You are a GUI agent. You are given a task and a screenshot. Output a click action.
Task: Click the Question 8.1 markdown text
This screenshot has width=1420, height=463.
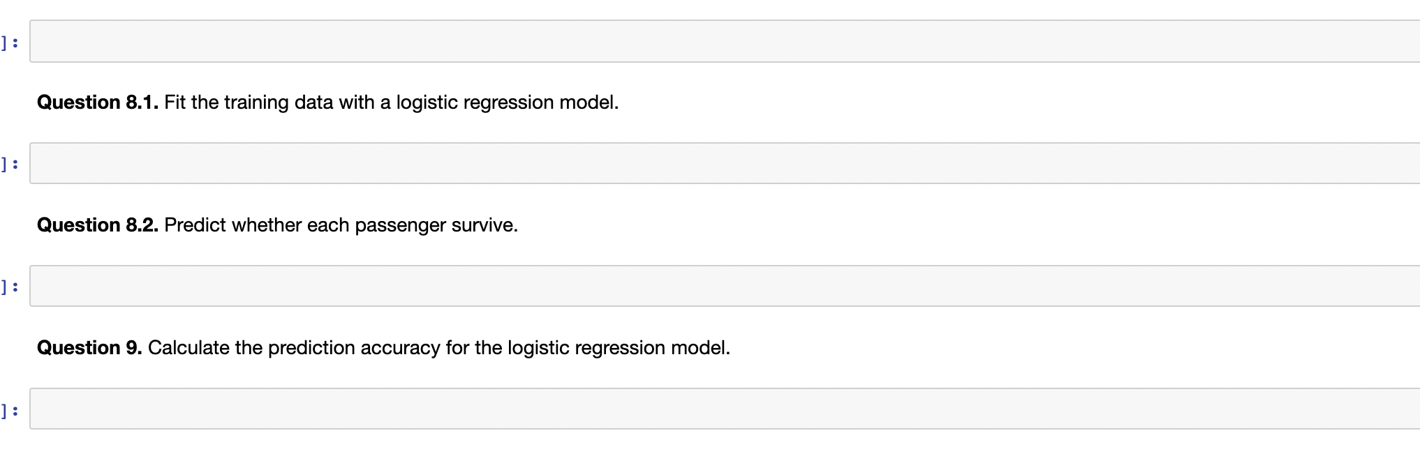[328, 103]
